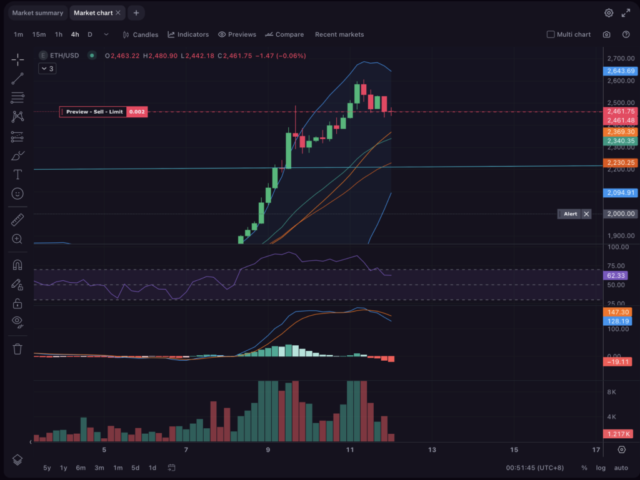
Task: Select the pattern drawing tool
Action: coord(17,117)
